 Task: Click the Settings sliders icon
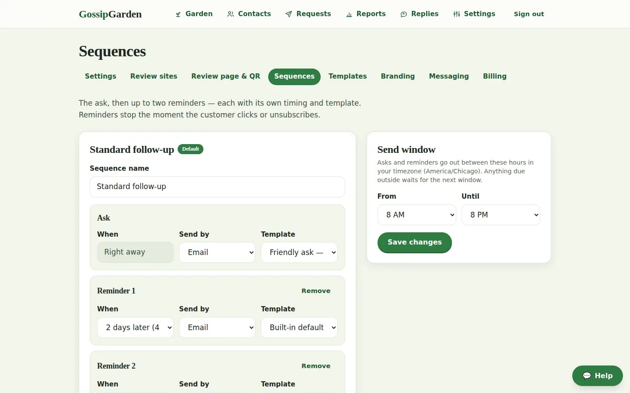tap(457, 14)
